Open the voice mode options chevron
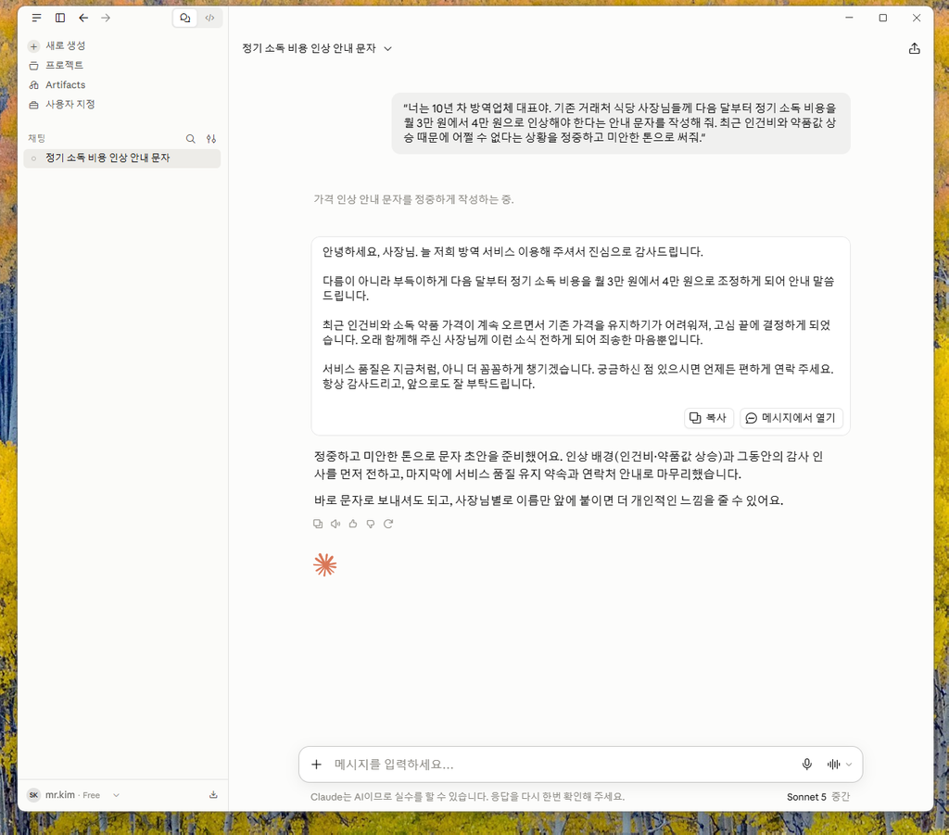This screenshot has width=949, height=835. click(x=849, y=765)
